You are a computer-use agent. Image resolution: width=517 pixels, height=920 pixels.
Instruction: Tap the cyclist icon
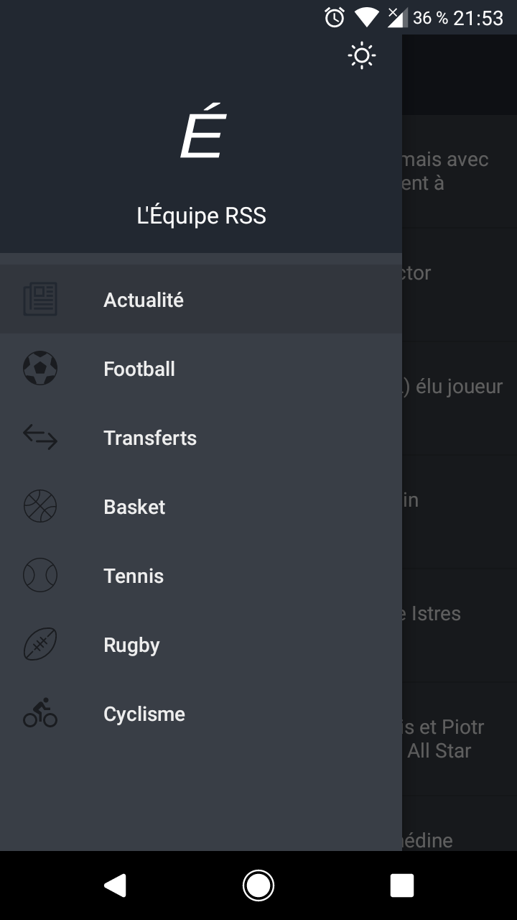[x=40, y=714]
